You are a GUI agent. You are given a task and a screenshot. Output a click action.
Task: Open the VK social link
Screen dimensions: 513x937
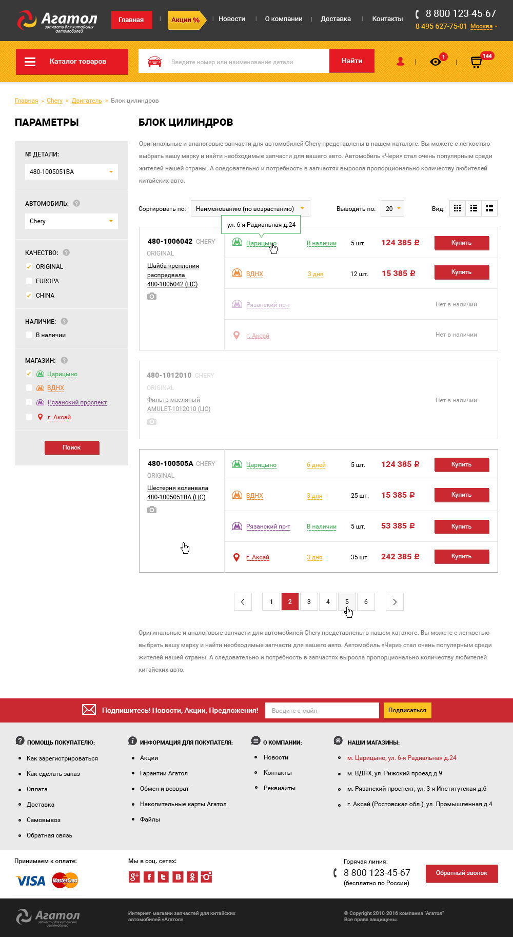[x=177, y=877]
